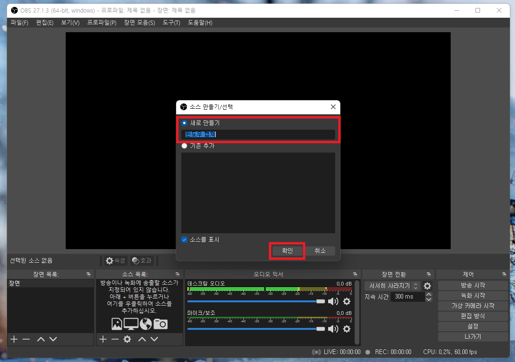Move source up arrow

click(x=142, y=339)
